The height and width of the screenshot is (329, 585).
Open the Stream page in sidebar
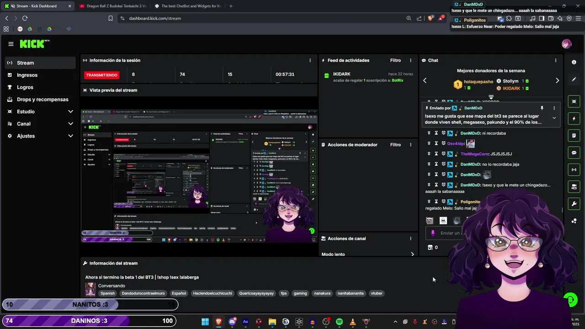tap(40, 63)
